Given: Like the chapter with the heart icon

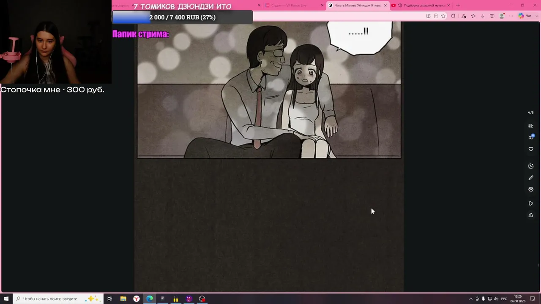Looking at the screenshot, I should (x=531, y=149).
